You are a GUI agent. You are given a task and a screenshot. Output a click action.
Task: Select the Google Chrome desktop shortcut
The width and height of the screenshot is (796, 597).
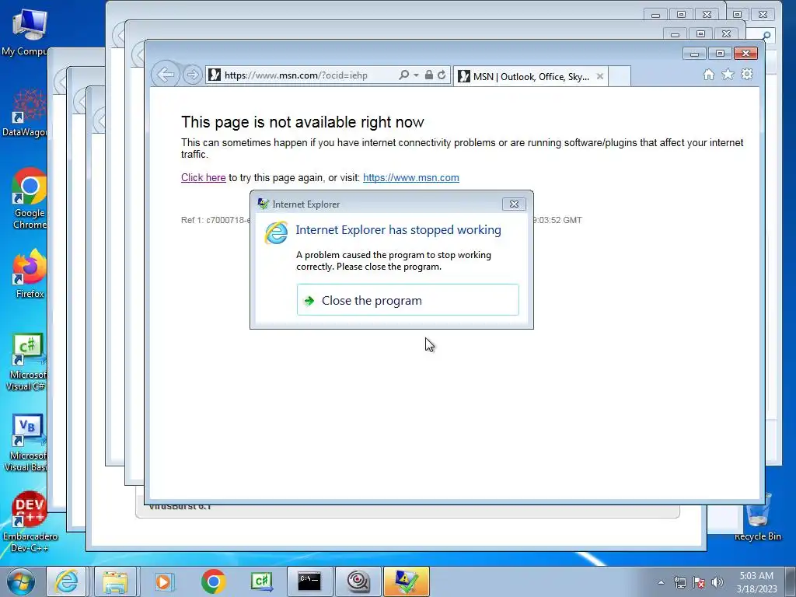(x=30, y=198)
